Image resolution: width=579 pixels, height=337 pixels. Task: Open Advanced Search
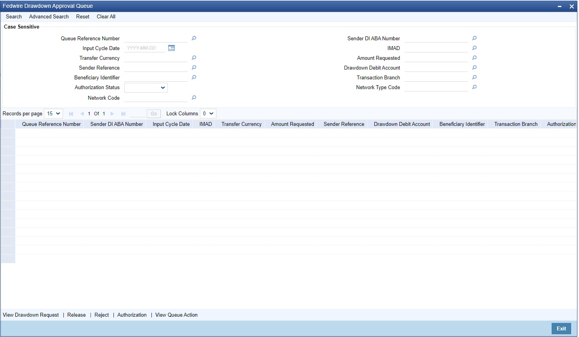coord(49,16)
